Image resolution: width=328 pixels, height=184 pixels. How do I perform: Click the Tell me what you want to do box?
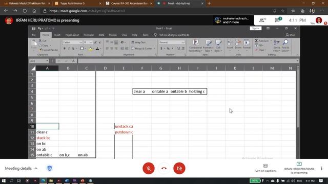tap(174, 35)
